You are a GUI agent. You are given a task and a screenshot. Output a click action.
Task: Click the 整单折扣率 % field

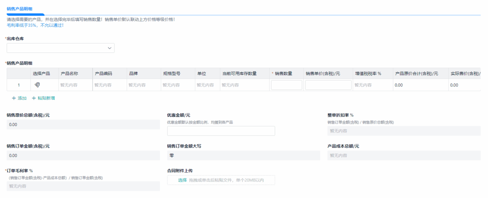[x=404, y=131]
